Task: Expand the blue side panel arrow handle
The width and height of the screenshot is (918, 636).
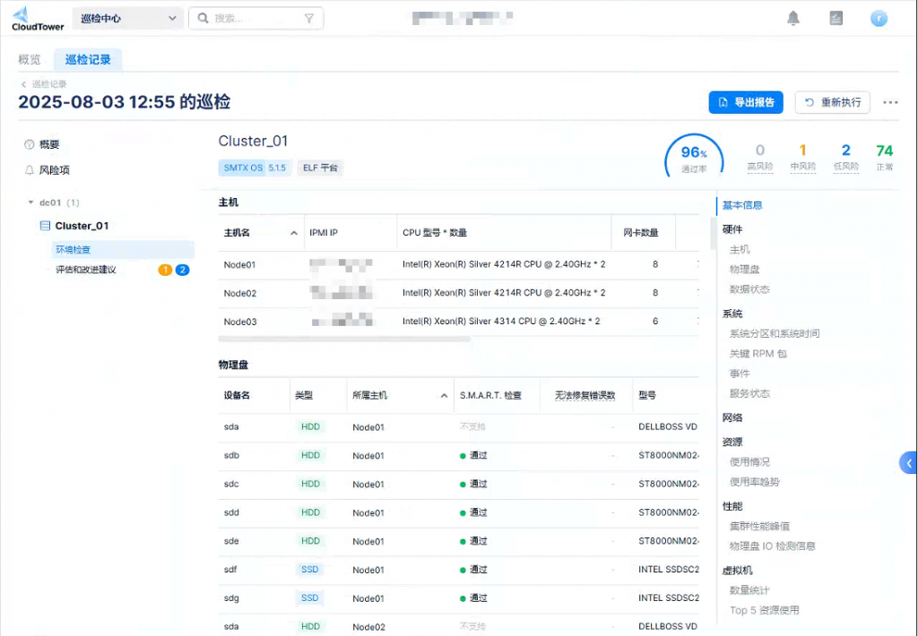Action: (x=908, y=463)
